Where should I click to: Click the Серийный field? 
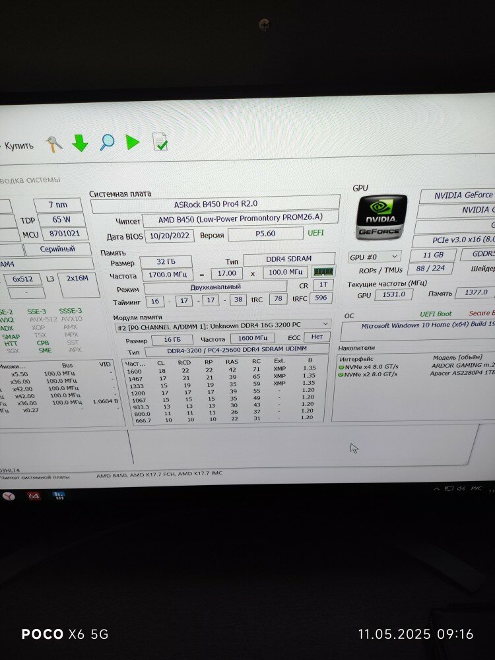[x=57, y=249]
